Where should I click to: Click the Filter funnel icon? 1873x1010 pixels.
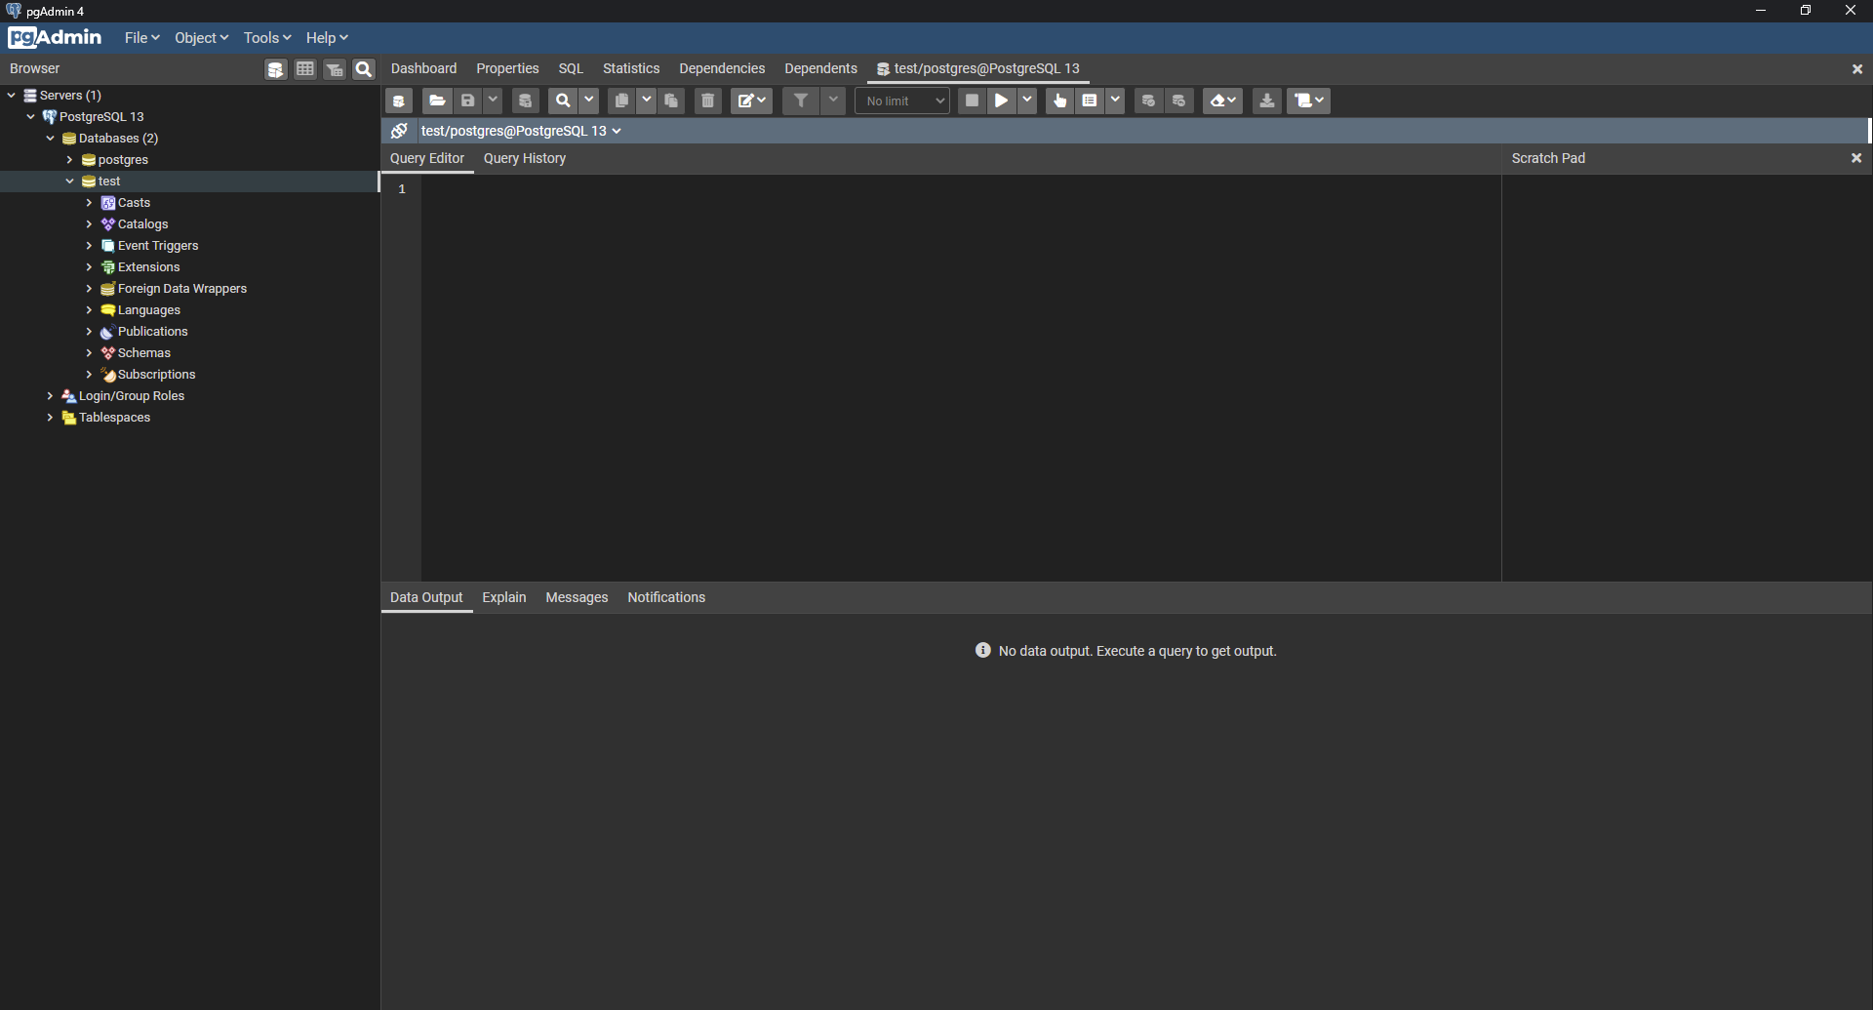[x=801, y=101]
